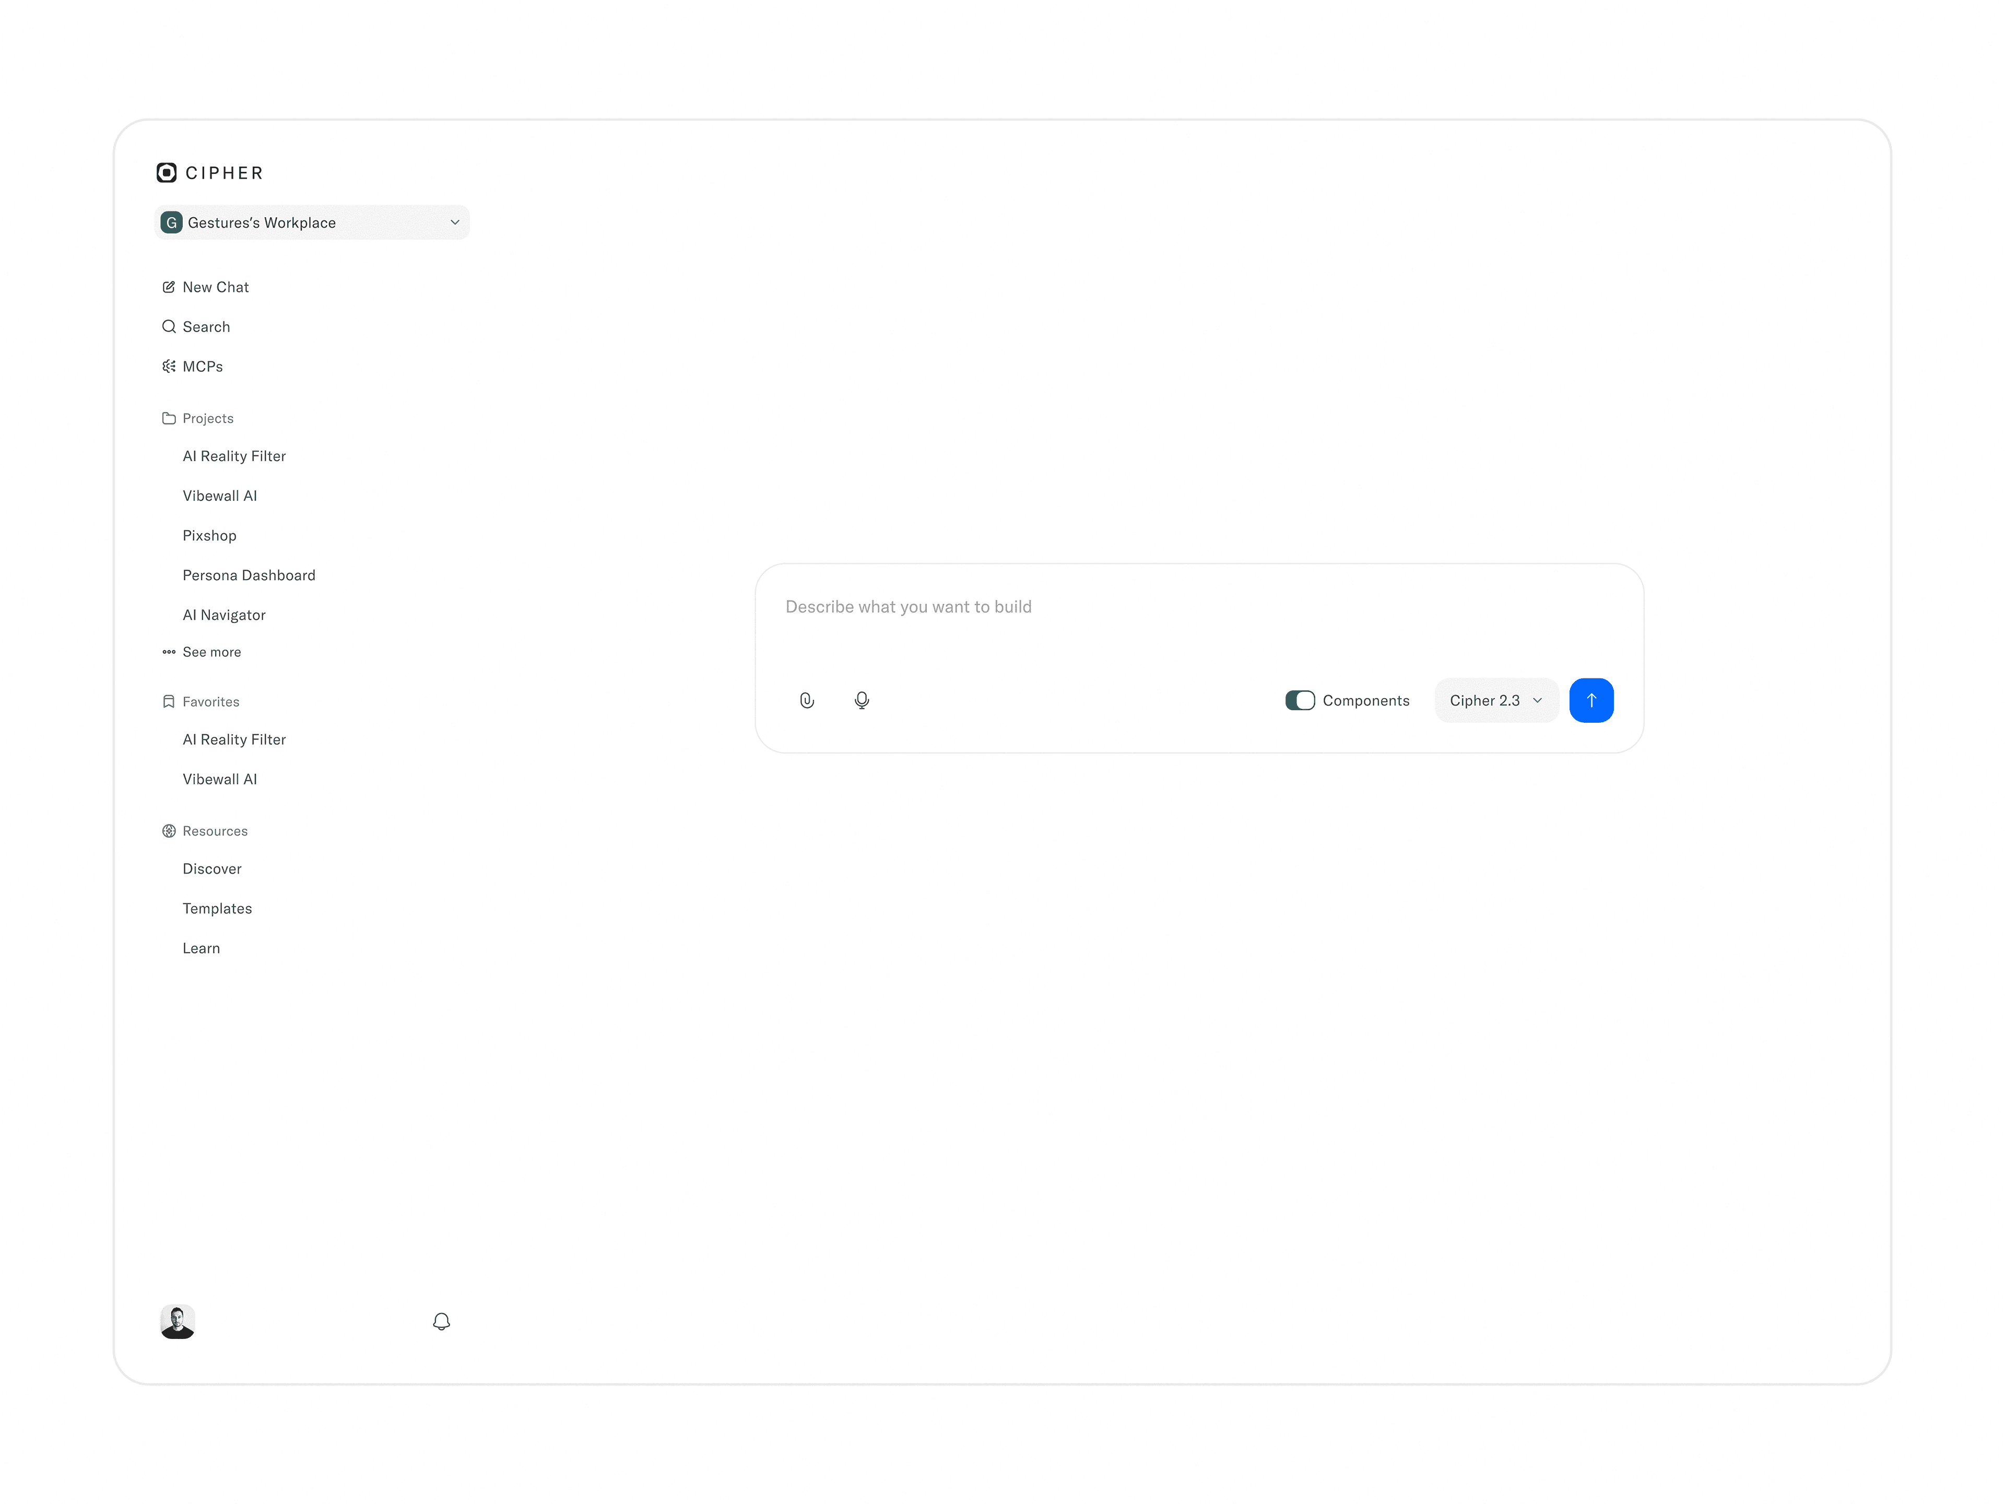Open the Cipher 2.3 model dropdown
2005x1504 pixels.
[x=1495, y=700]
